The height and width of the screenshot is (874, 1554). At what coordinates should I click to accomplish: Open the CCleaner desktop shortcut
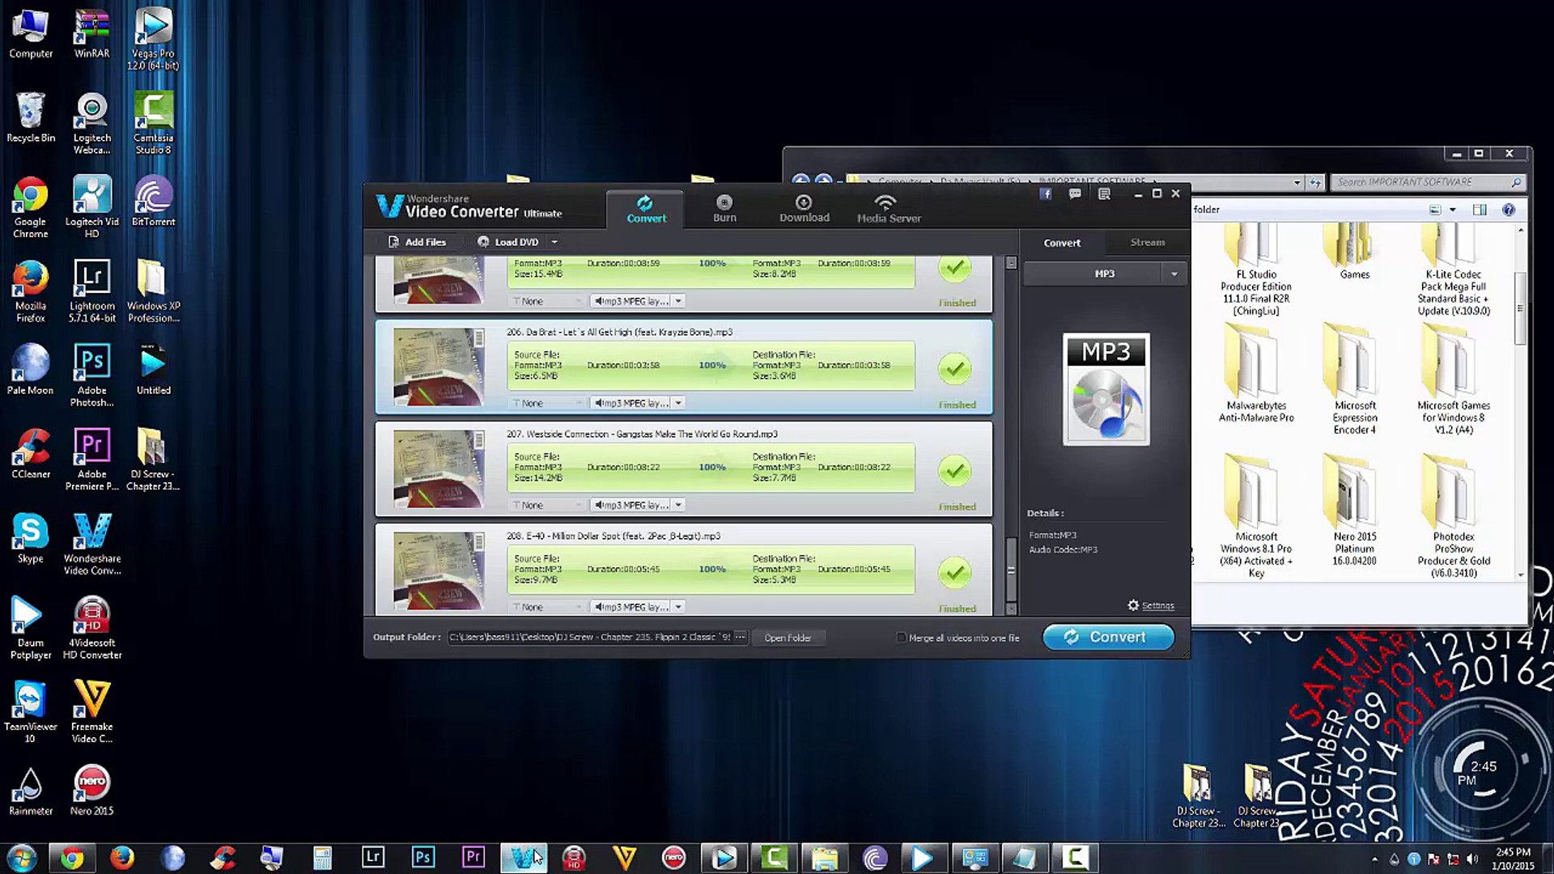coord(31,454)
